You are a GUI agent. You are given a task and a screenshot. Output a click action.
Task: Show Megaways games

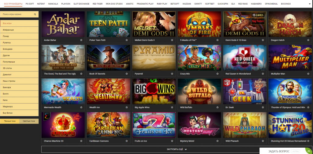click(x=19, y=107)
